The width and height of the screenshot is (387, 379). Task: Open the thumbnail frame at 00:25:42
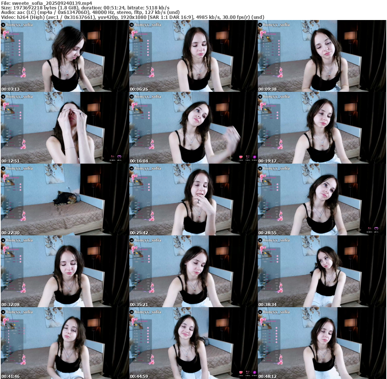(193, 200)
